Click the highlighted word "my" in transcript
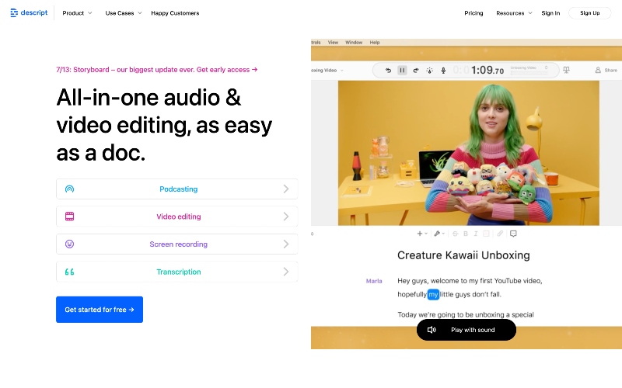The image size is (622, 388). pyautogui.click(x=433, y=294)
